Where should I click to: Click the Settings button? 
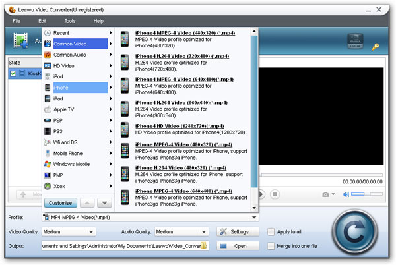(x=238, y=231)
